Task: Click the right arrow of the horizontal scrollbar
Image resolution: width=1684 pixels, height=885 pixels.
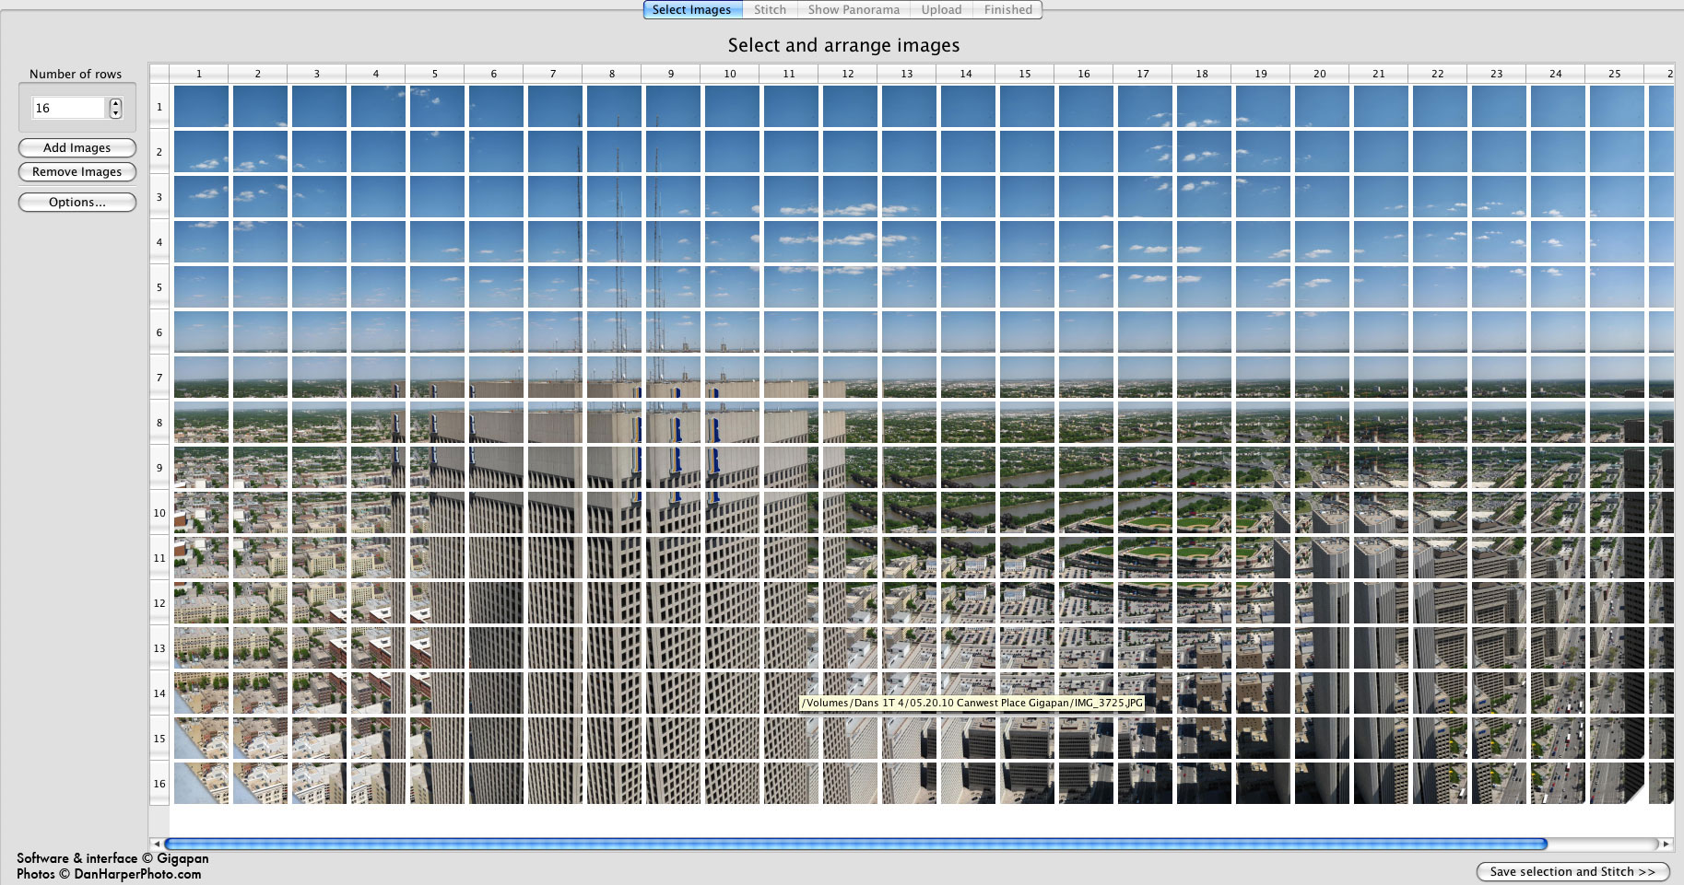Action: click(1666, 844)
